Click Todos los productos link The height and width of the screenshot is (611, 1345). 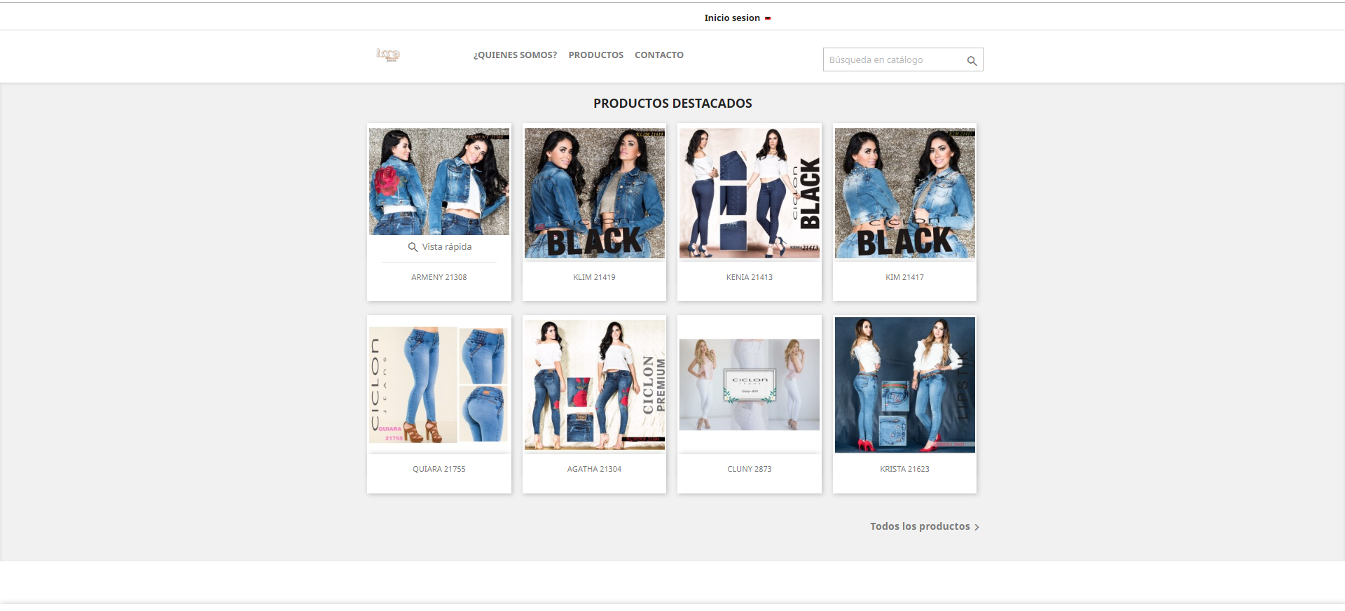click(x=925, y=526)
